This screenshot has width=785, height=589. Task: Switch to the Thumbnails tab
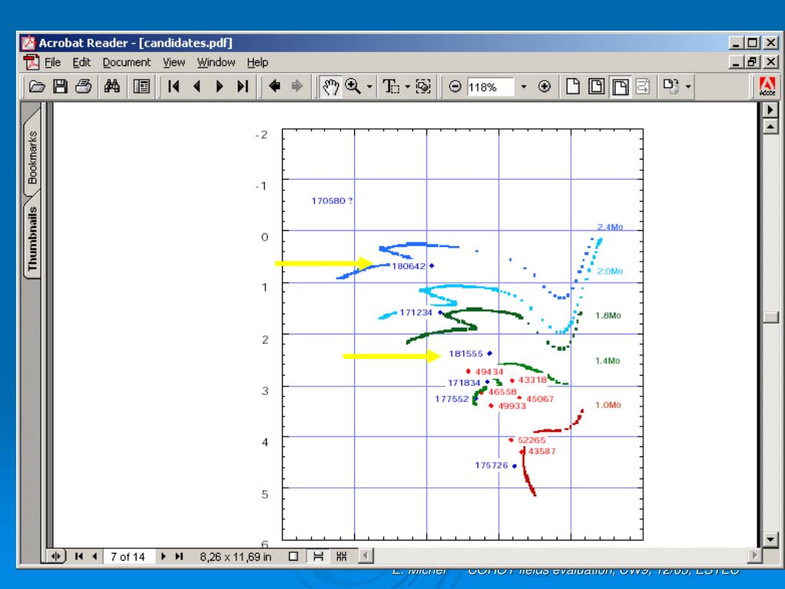[32, 238]
